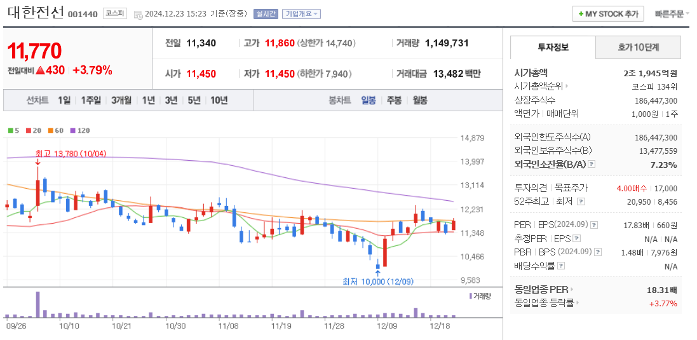Click the 4.00매수 investment opinion value
Screen dimensions: 697x340
tap(632, 189)
